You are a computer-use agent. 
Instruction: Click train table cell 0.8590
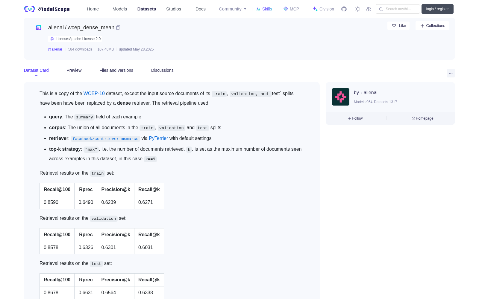coord(57,202)
